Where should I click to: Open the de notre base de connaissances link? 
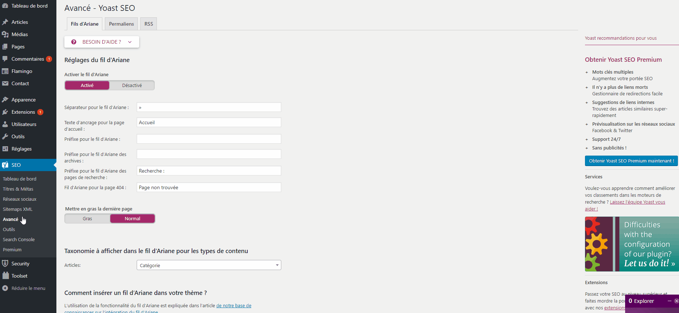234,305
